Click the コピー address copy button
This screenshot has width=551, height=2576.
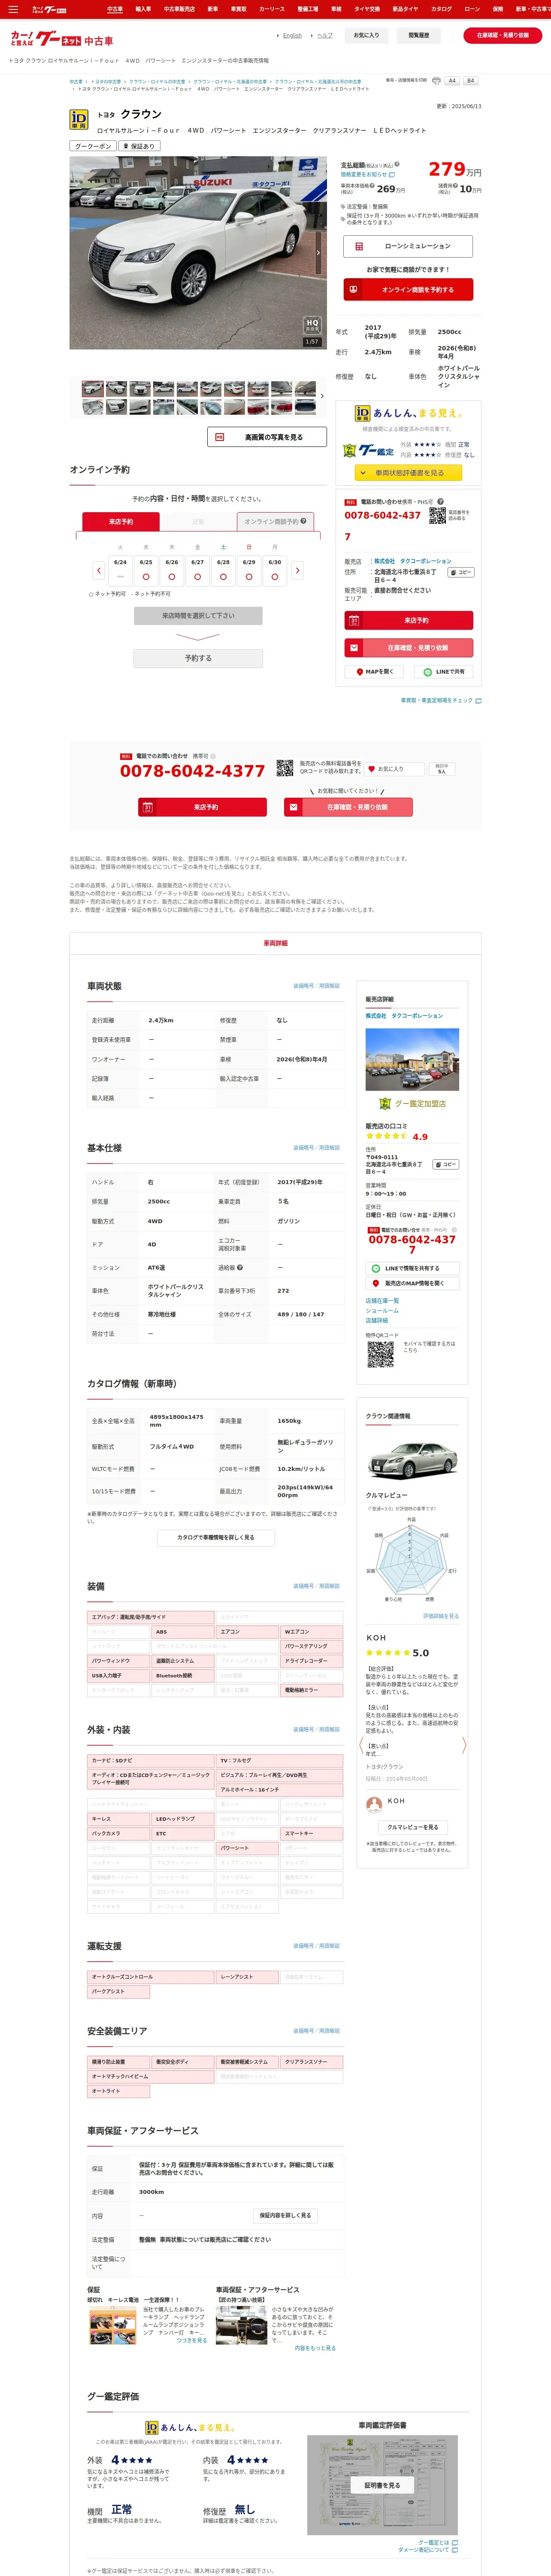460,572
